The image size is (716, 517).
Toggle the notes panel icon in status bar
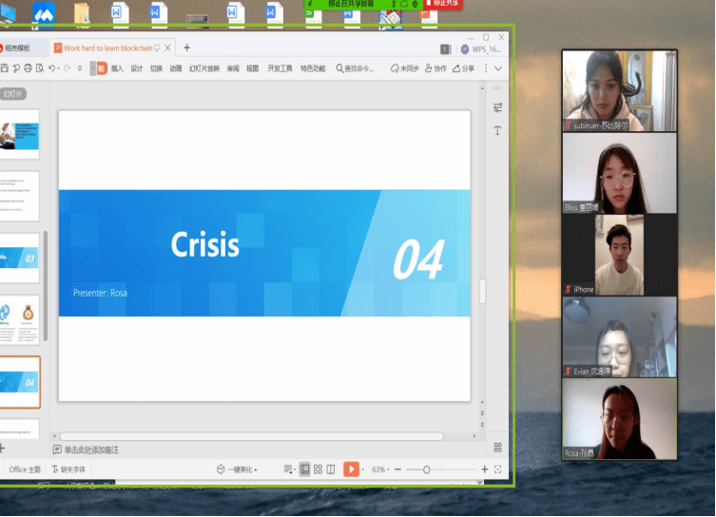click(x=289, y=469)
